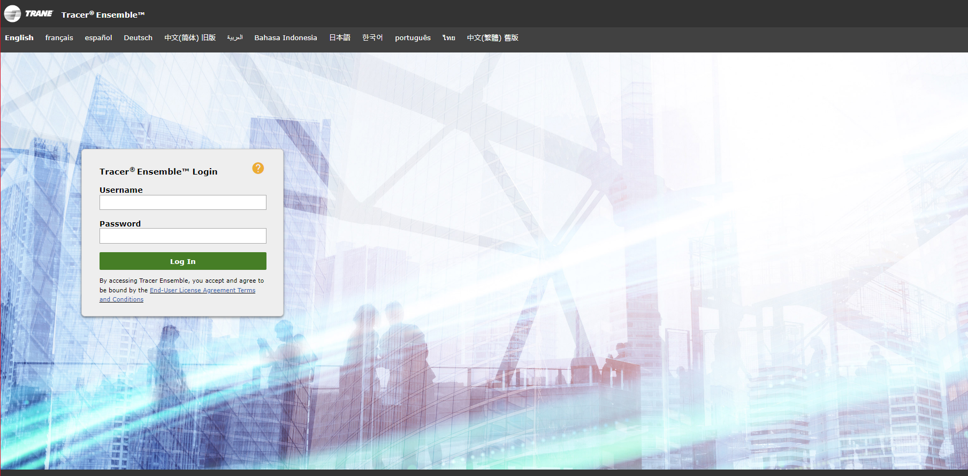This screenshot has width=968, height=476.
Task: Select Simplified Chinese 中文(简体) language
Action: [190, 38]
